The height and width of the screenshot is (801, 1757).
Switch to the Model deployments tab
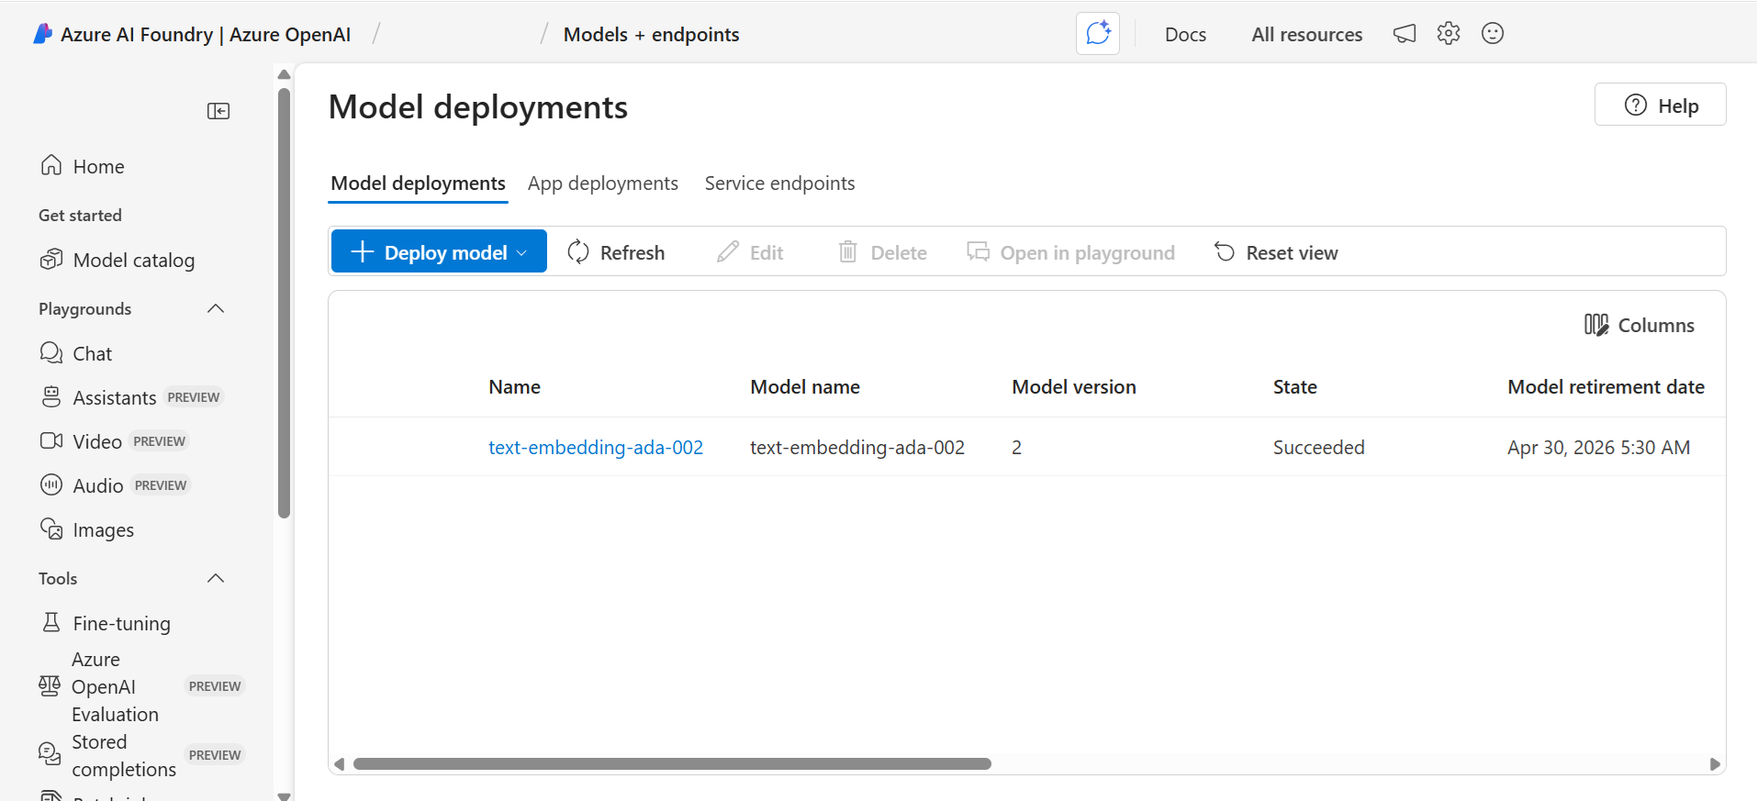(419, 184)
